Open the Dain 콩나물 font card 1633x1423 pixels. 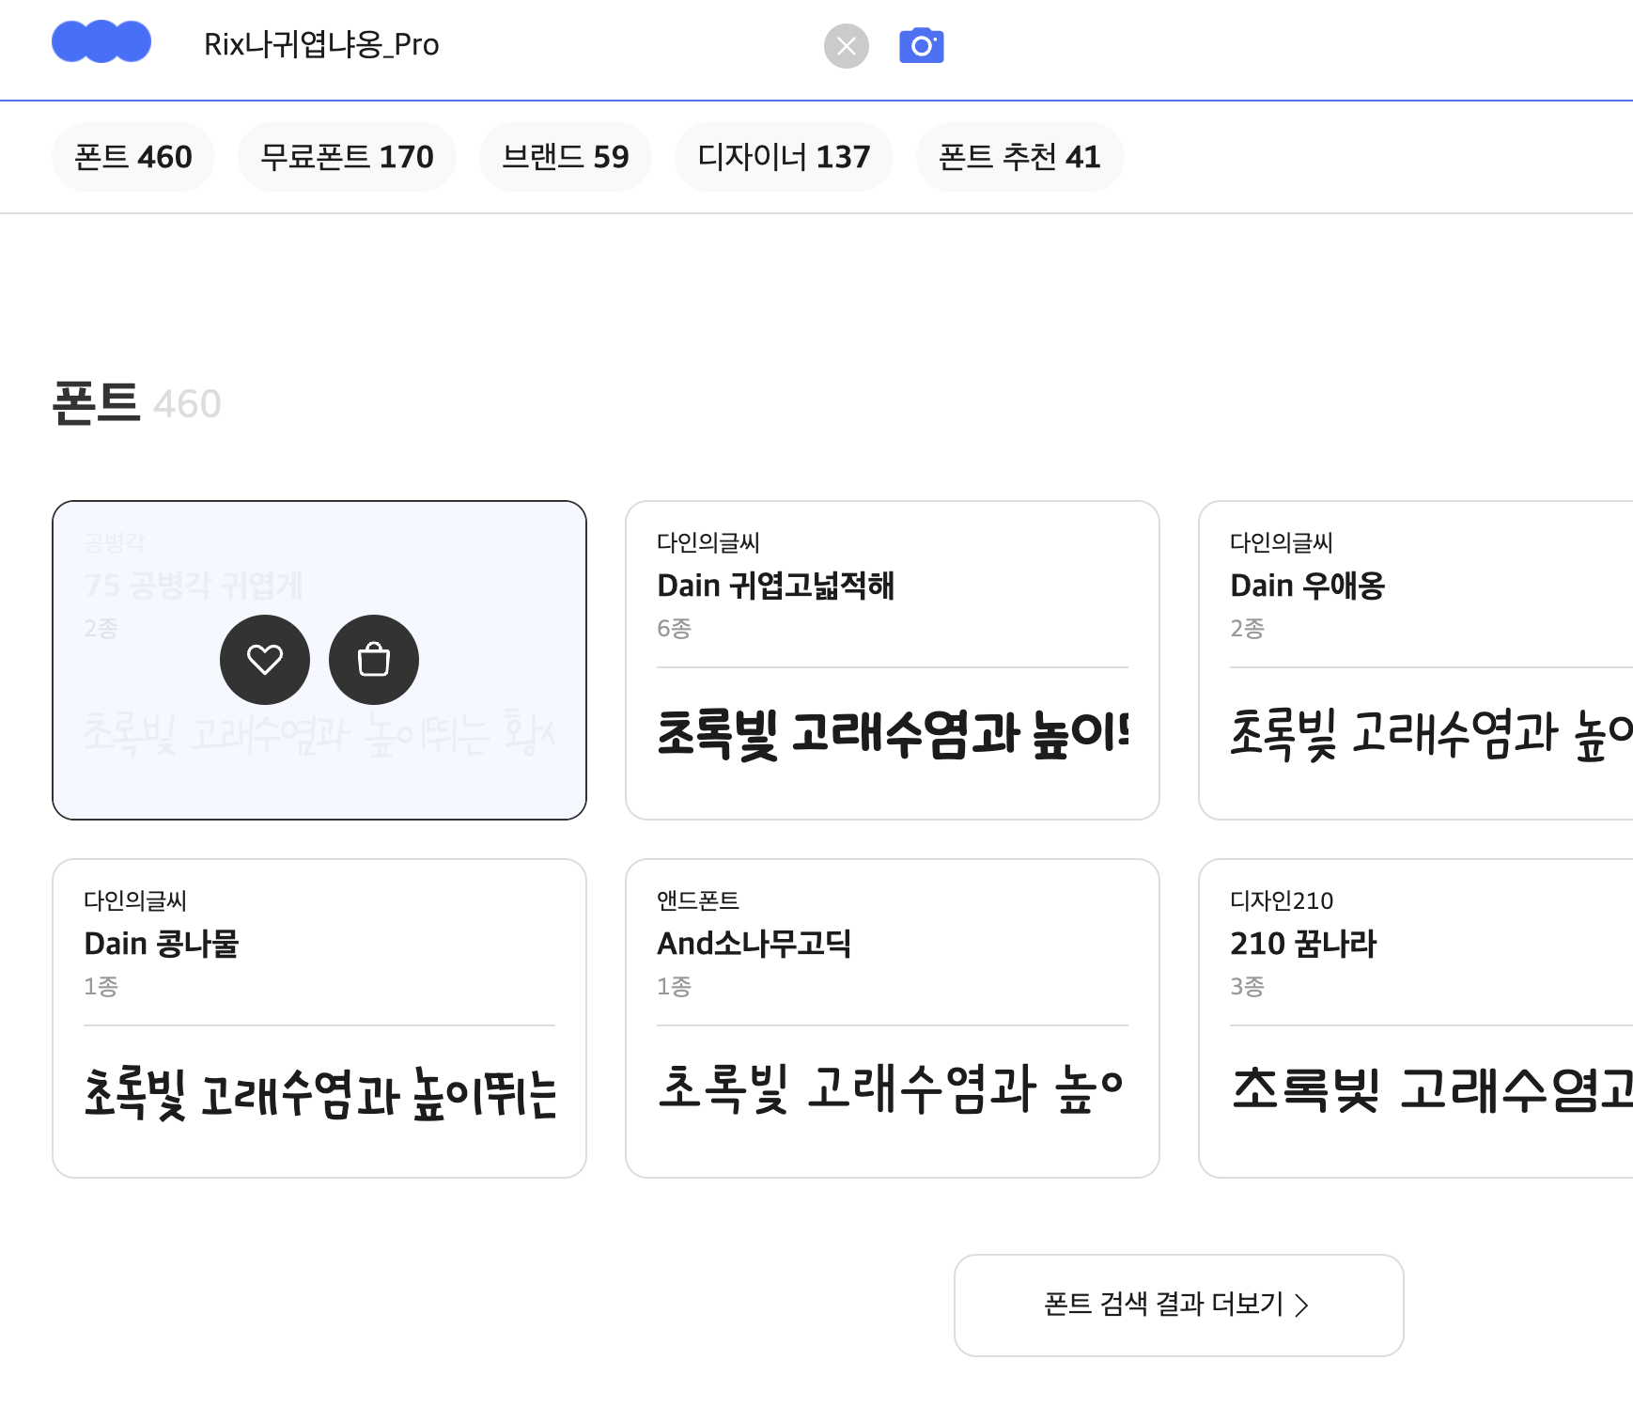tap(319, 1018)
